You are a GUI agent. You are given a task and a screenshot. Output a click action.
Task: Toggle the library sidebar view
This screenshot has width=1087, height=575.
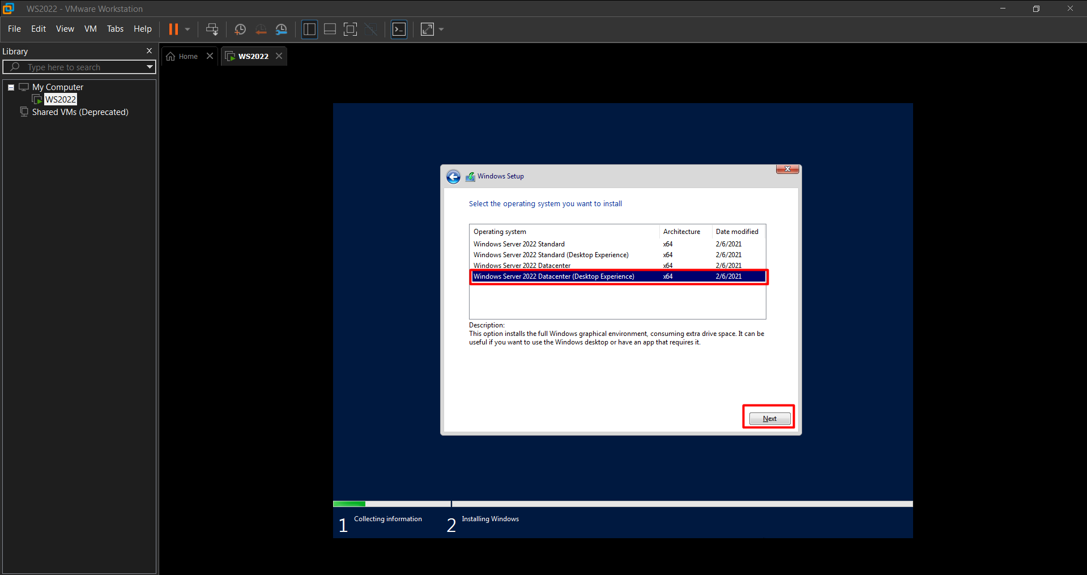(x=309, y=29)
